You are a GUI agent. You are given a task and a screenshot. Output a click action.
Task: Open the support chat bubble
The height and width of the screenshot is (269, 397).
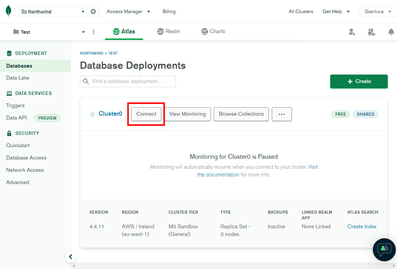(x=384, y=249)
